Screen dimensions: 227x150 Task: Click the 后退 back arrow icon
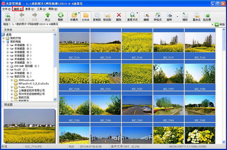tap(22, 17)
